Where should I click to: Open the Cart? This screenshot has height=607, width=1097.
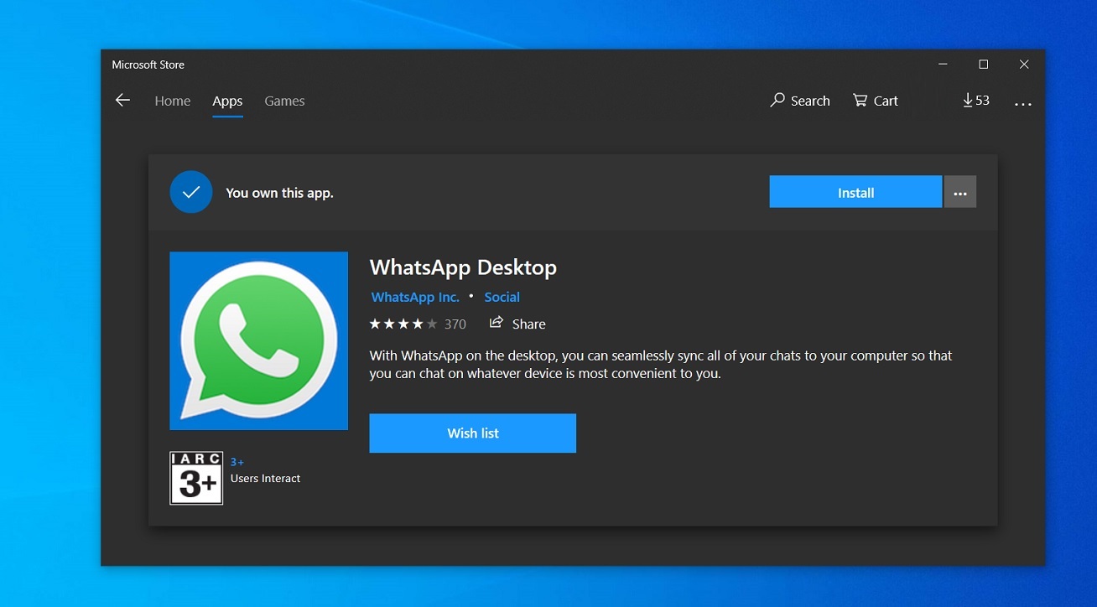(876, 101)
